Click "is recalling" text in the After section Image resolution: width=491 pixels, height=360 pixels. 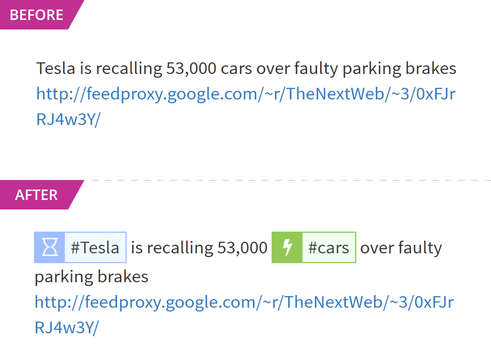click(x=172, y=248)
